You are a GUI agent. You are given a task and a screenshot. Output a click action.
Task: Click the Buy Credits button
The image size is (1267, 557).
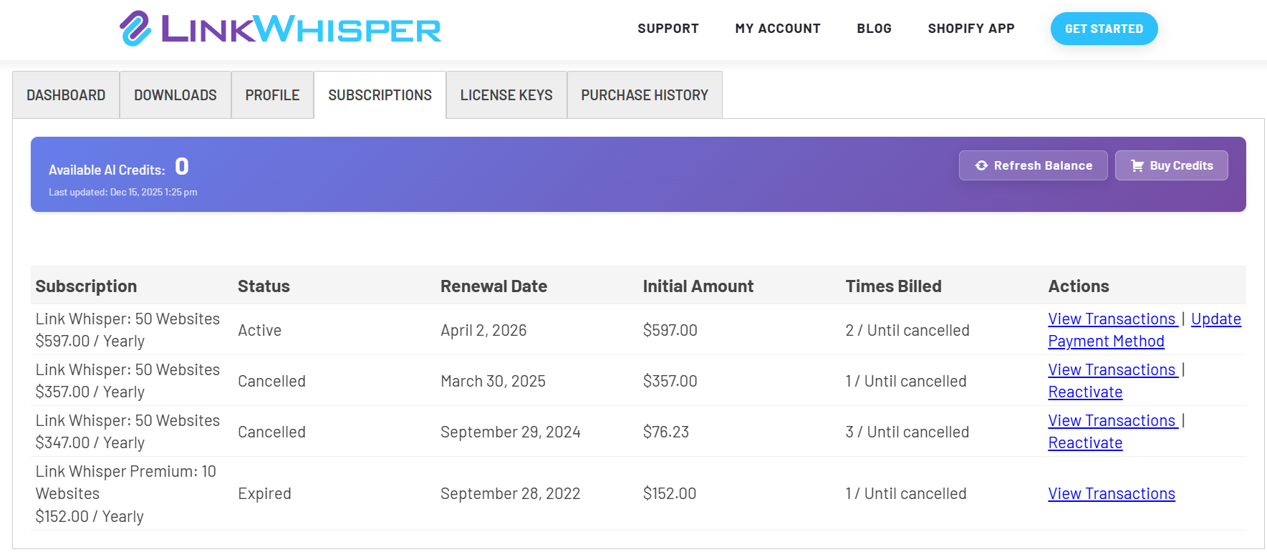coord(1171,165)
